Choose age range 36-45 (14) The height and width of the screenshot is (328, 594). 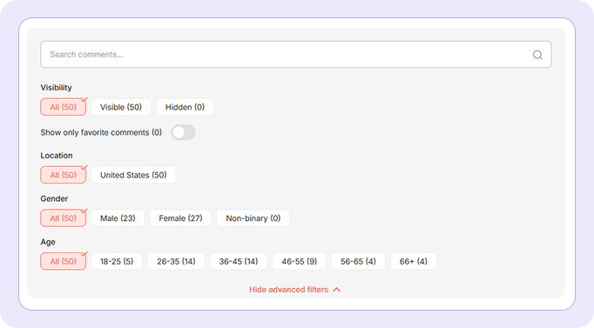[239, 261]
